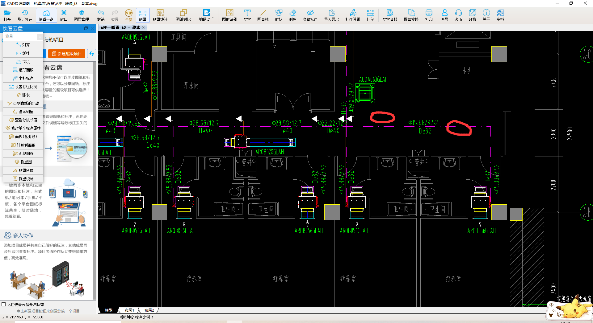This screenshot has width=593, height=323.
Task: Select 查看分段长度 menu entry
Action: click(23, 120)
